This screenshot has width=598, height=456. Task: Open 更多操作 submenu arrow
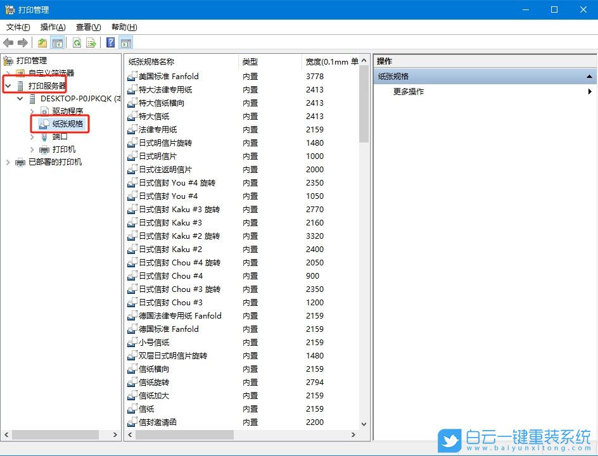coord(590,91)
